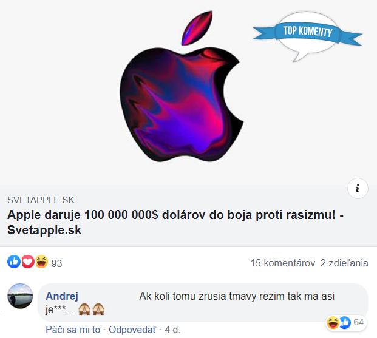Click the info circle icon
The image size is (377, 338).
tap(358, 188)
